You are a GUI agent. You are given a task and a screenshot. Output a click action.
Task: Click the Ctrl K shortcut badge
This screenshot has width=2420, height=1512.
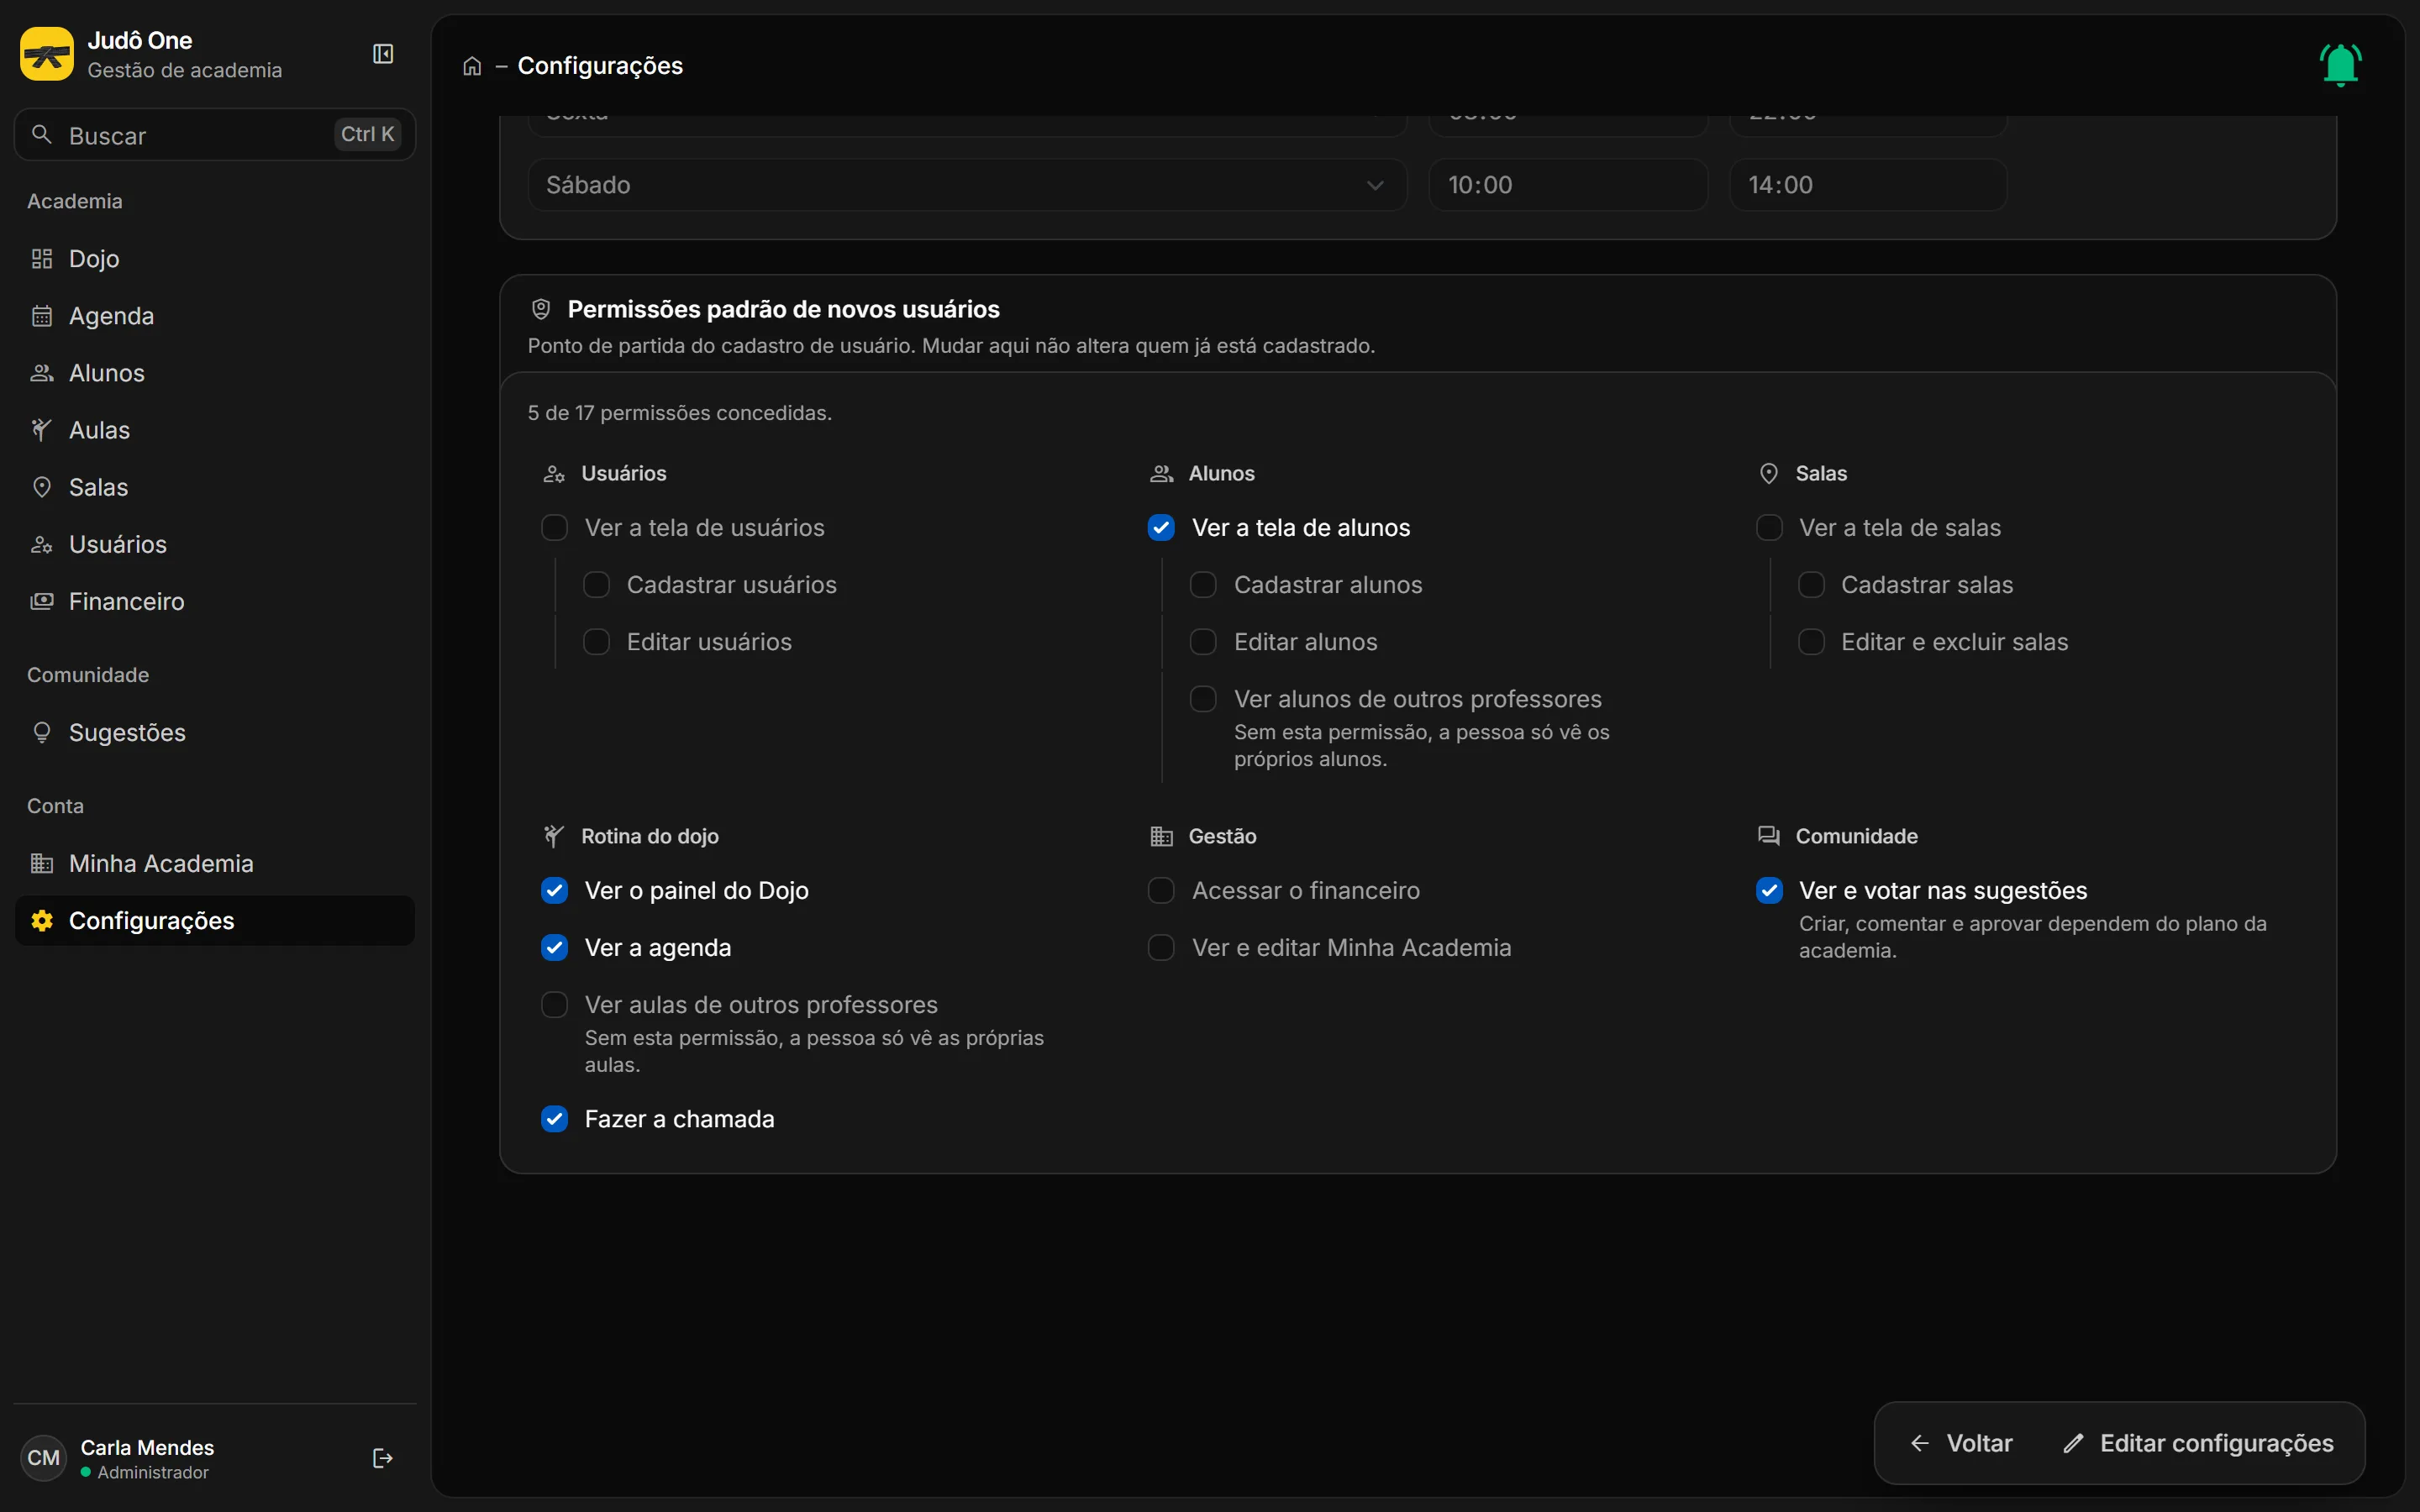[x=367, y=135]
